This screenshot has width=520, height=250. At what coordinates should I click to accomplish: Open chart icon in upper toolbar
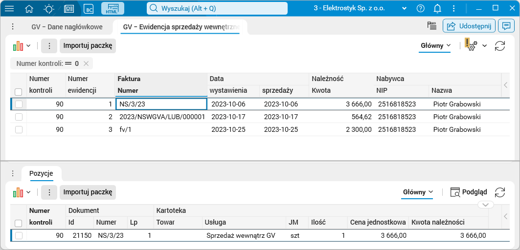point(18,46)
